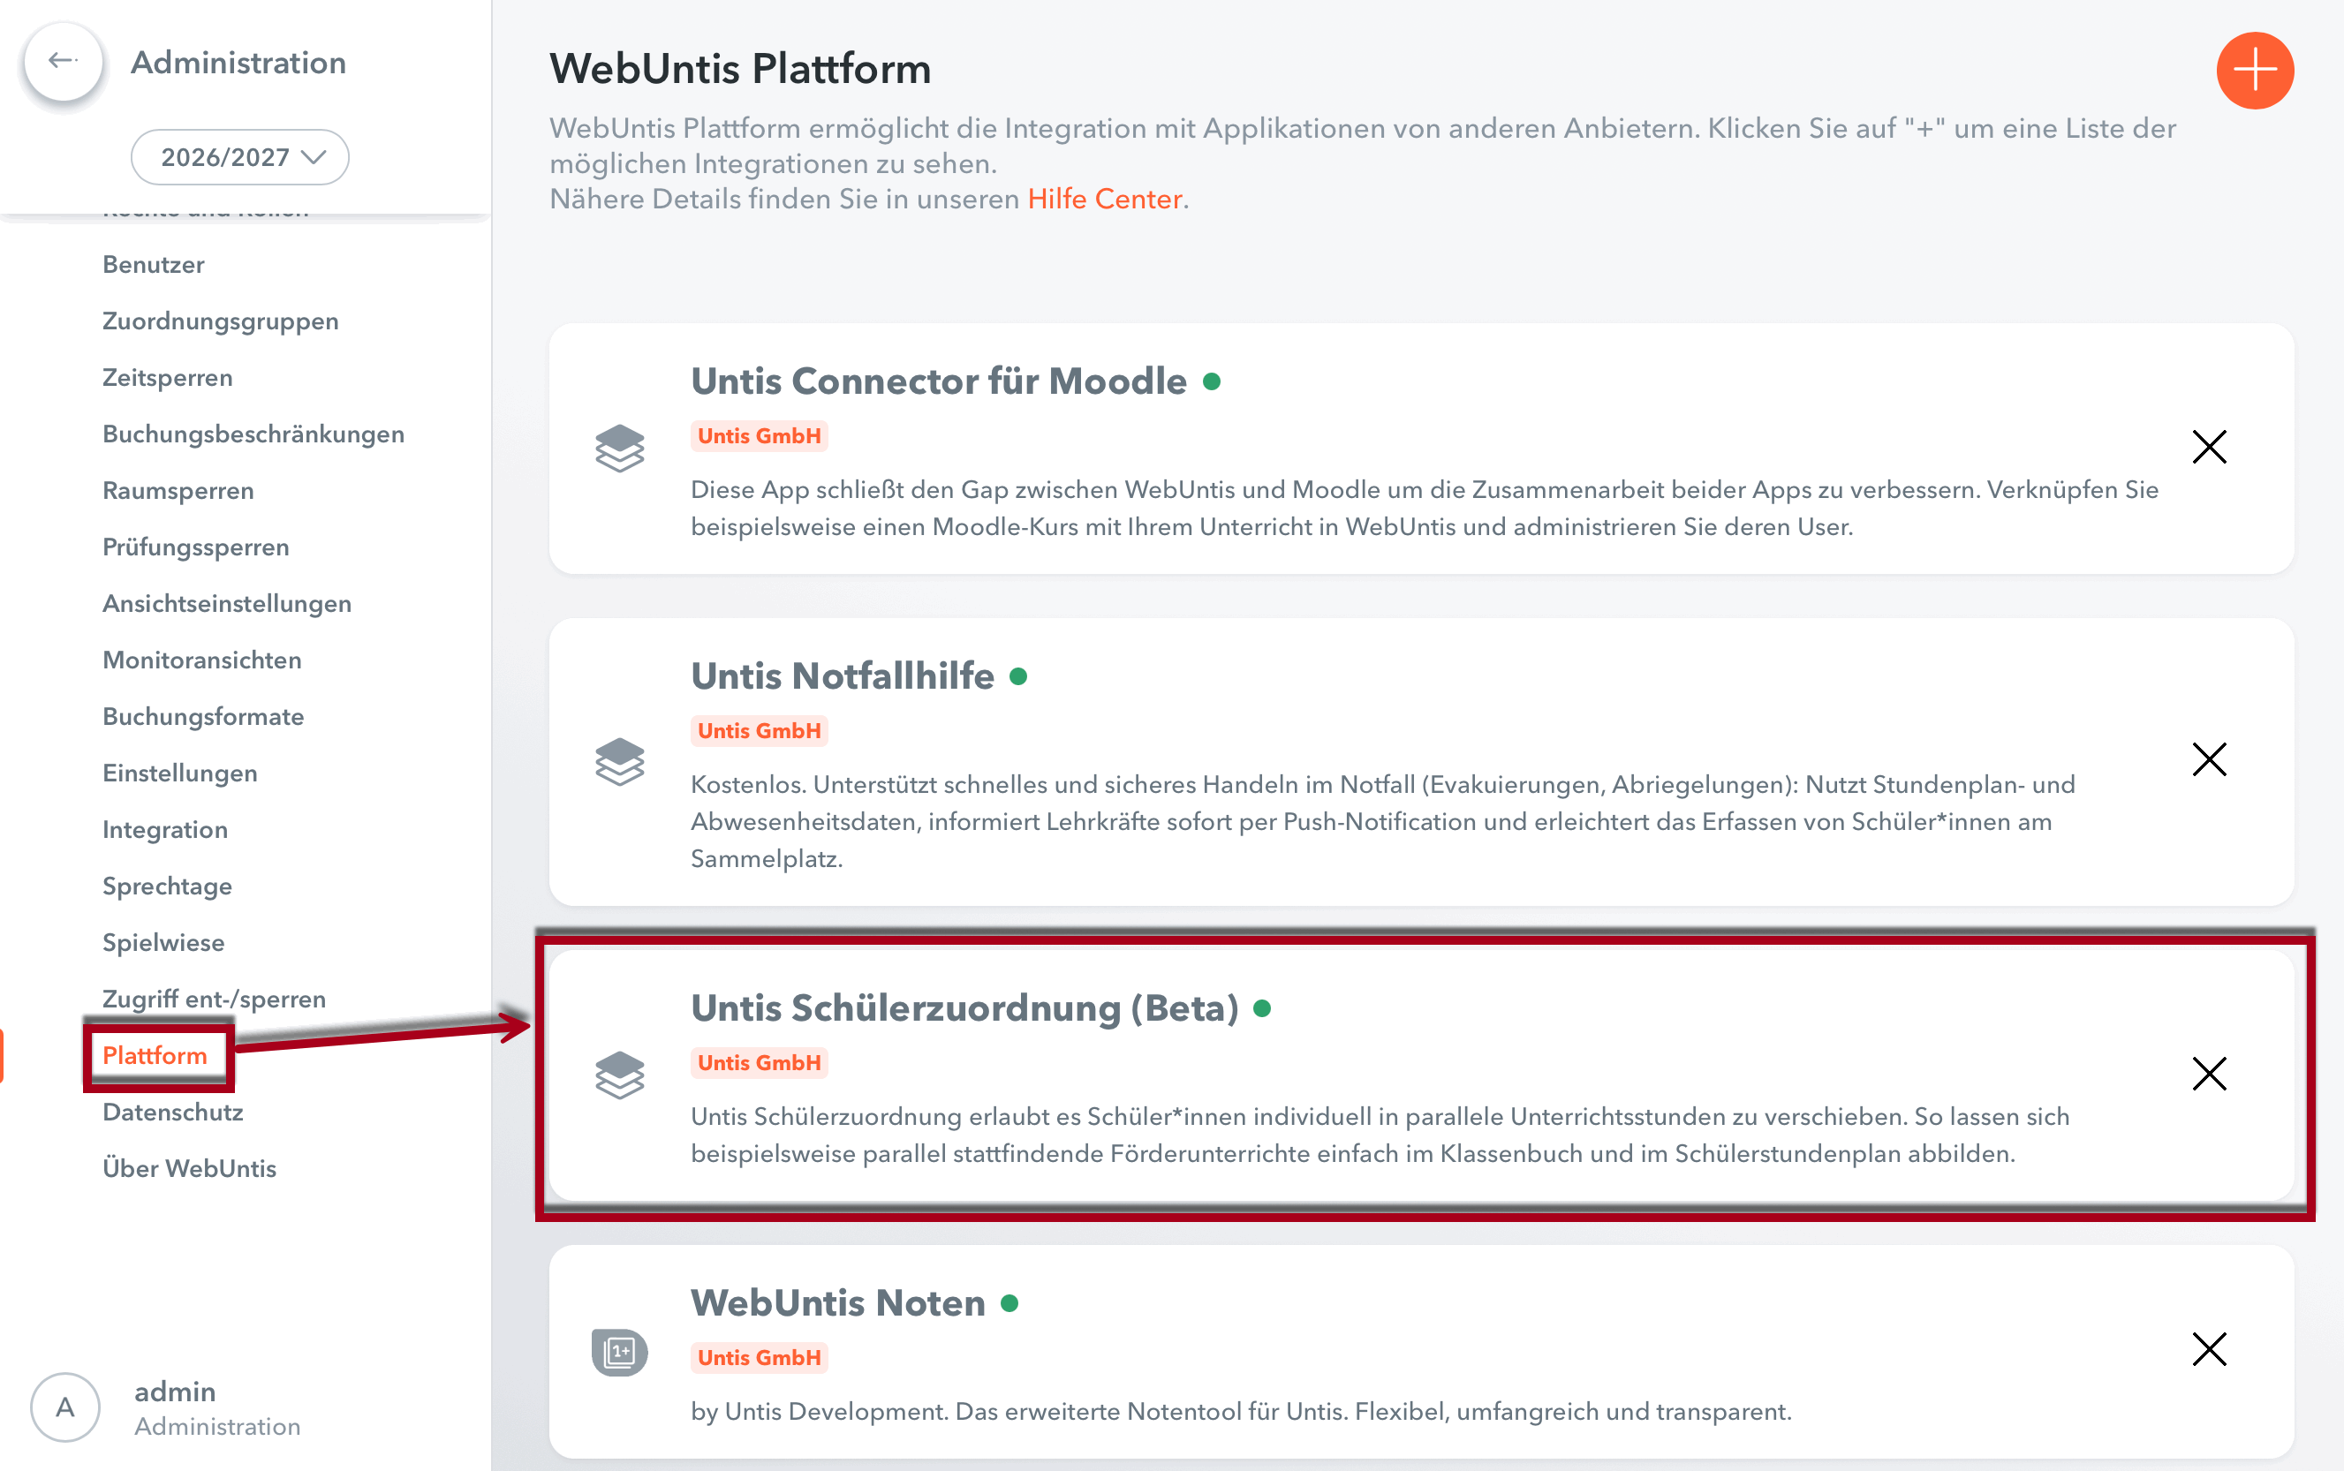Open Prüfungssperren in the sidebar
Image resolution: width=2344 pixels, height=1471 pixels.
click(195, 547)
